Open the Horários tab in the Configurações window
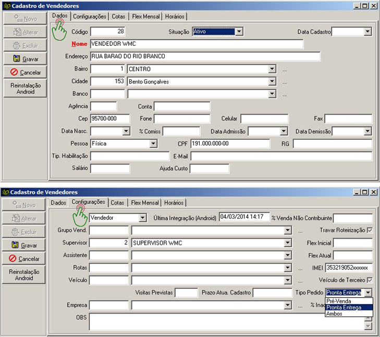 (x=174, y=203)
